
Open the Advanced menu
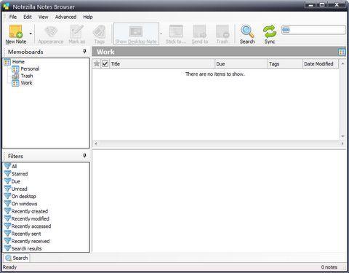pos(65,17)
